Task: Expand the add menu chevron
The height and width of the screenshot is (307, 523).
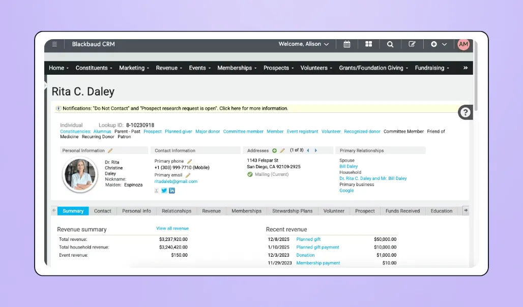Action: [x=444, y=44]
